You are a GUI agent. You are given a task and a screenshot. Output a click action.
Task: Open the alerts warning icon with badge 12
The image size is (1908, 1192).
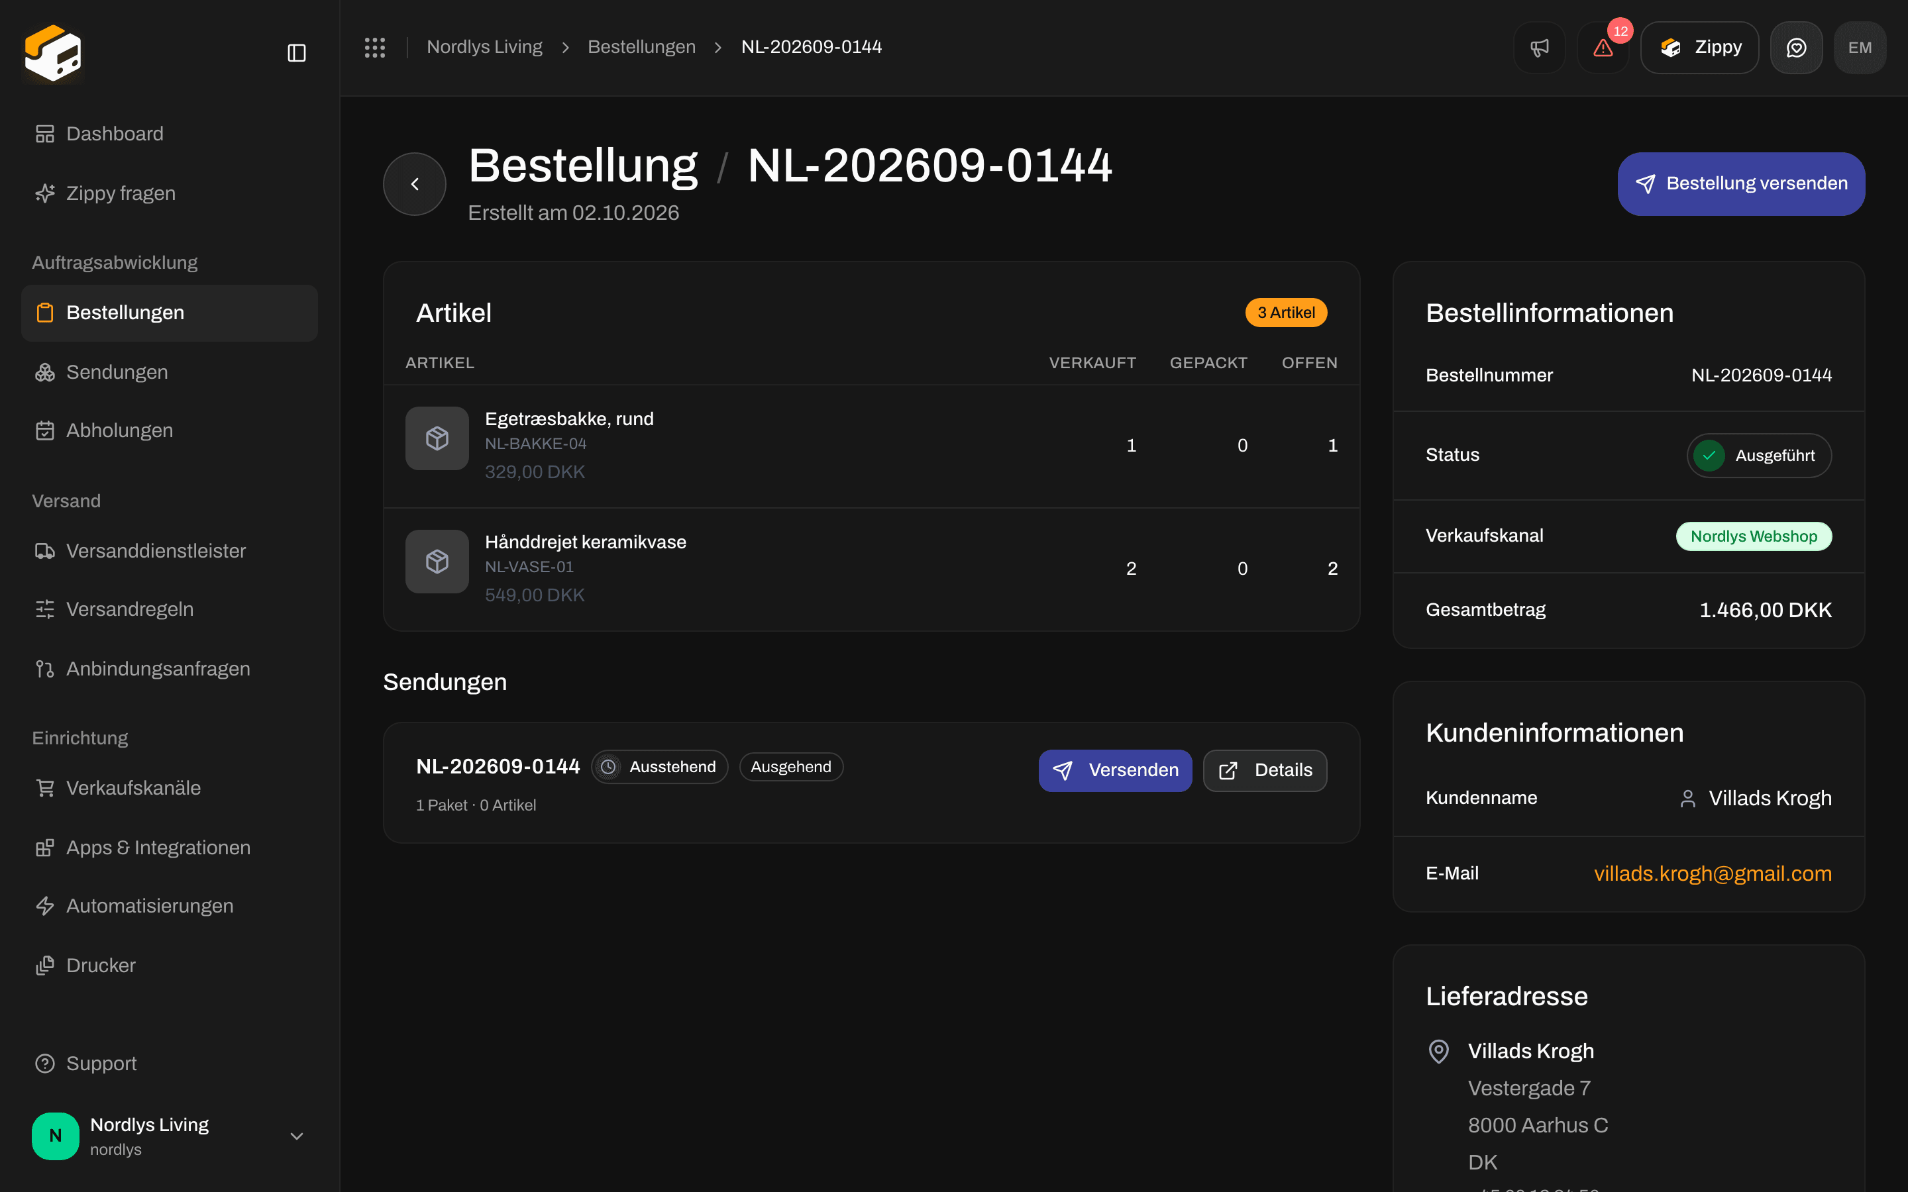click(x=1603, y=47)
